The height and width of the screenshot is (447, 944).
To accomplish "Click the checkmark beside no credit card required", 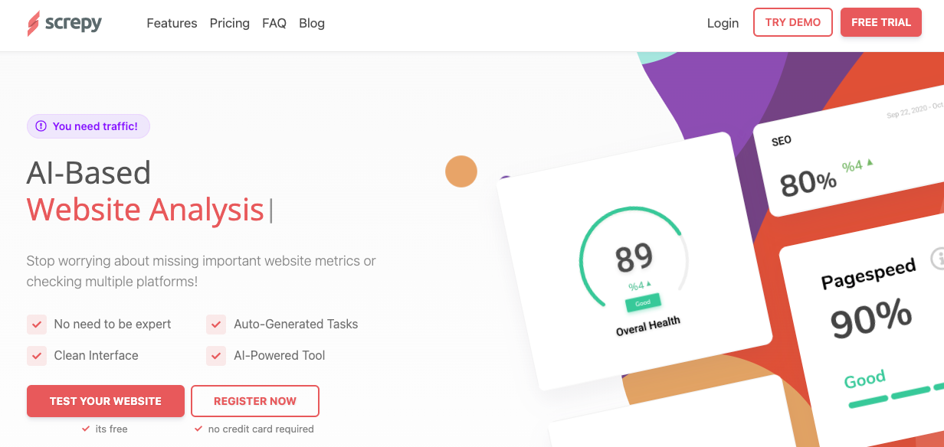I will (x=199, y=429).
